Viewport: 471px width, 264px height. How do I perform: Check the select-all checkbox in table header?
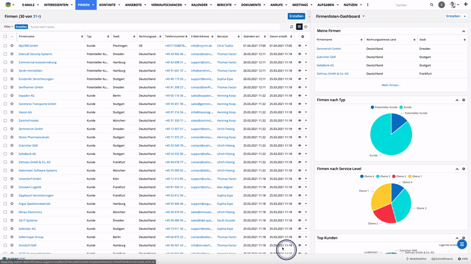[5, 36]
